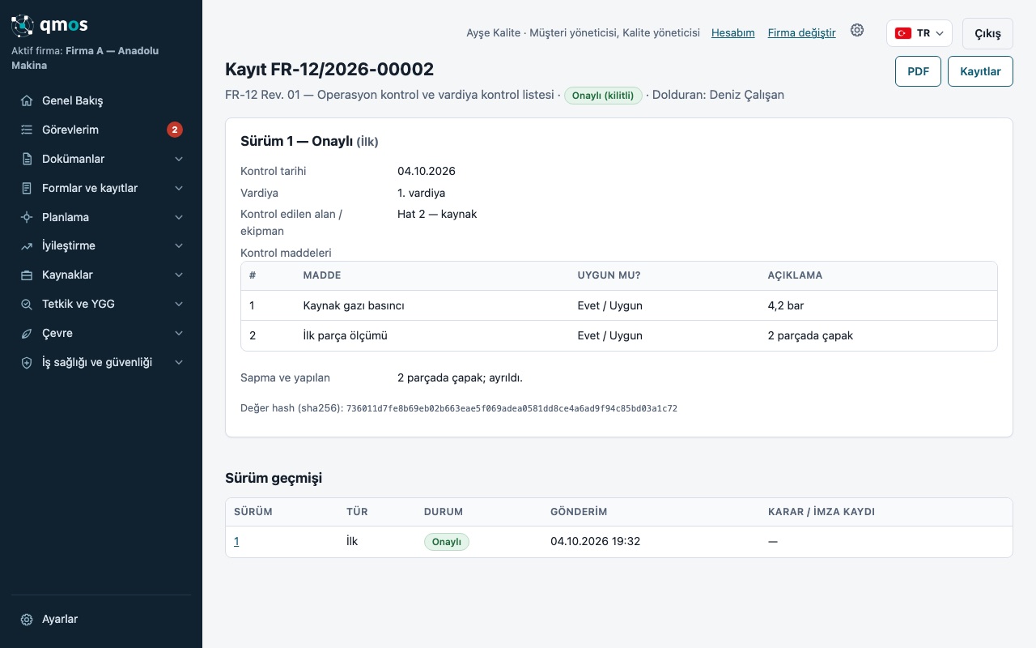Go to Genel Bakış in sidebar
Screen dimensions: 1036x648
coord(101,101)
